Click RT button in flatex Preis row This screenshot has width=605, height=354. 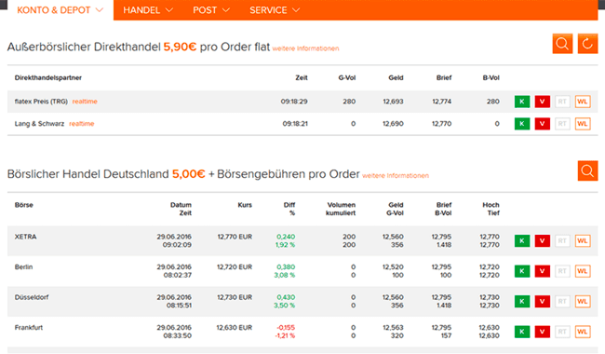coord(562,102)
